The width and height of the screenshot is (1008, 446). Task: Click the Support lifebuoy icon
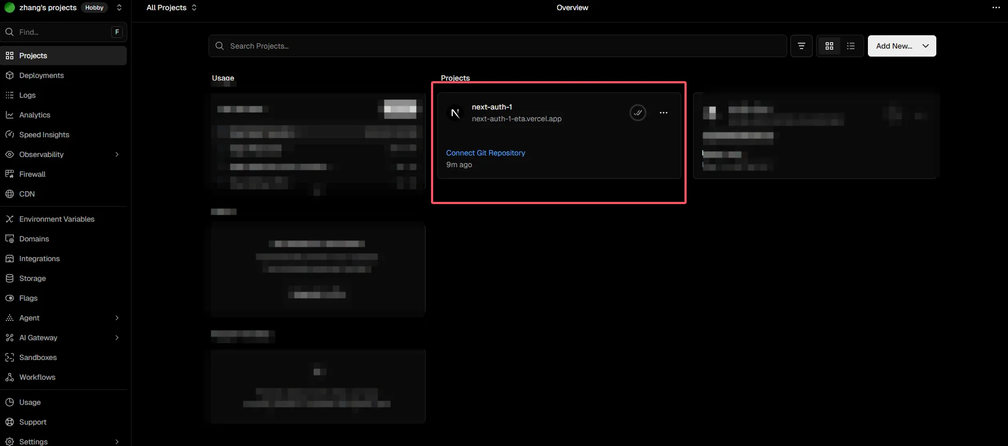pyautogui.click(x=10, y=422)
